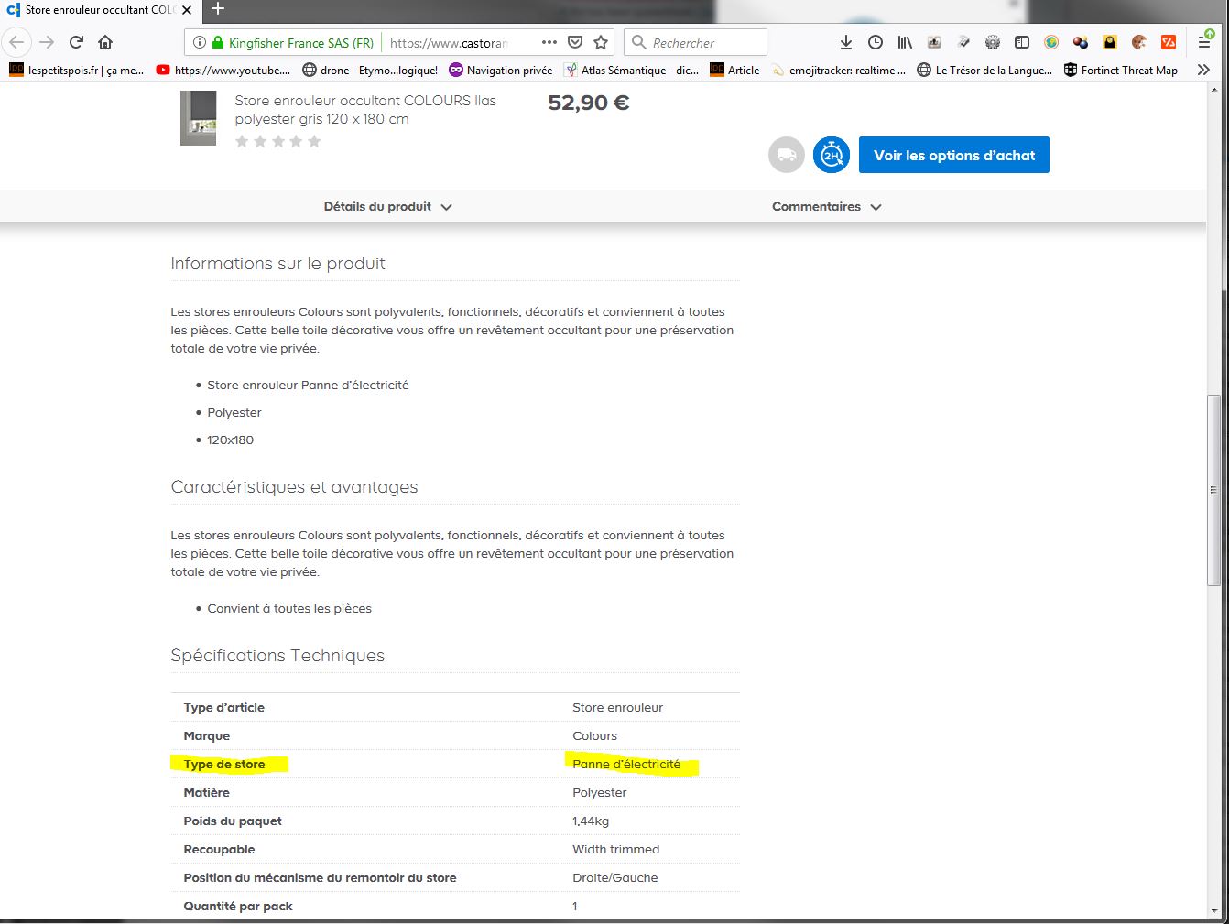The height and width of the screenshot is (924, 1229).
Task: Click the Poids du paquet label
Action: point(233,821)
